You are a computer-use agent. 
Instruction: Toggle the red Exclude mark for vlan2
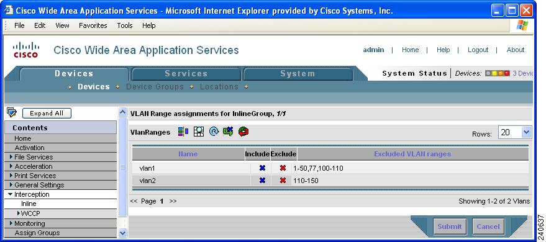[283, 181]
